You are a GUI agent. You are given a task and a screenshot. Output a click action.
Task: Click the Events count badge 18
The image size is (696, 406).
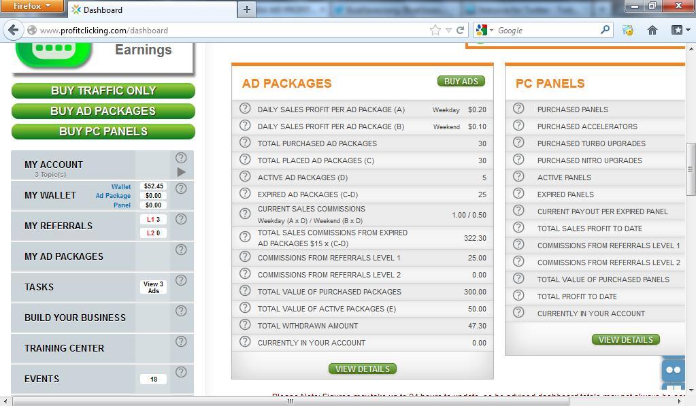154,379
